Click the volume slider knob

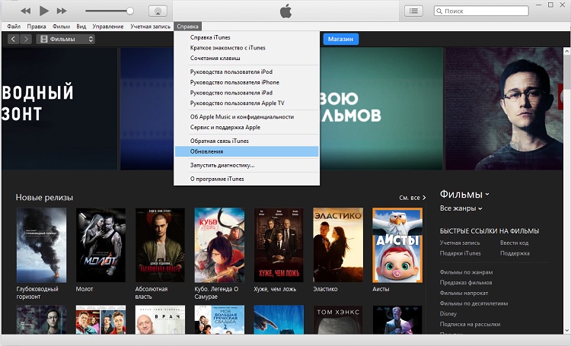click(129, 11)
